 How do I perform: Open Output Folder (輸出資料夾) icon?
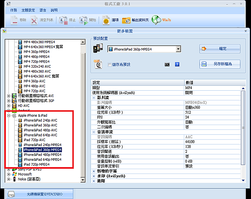click(126, 20)
